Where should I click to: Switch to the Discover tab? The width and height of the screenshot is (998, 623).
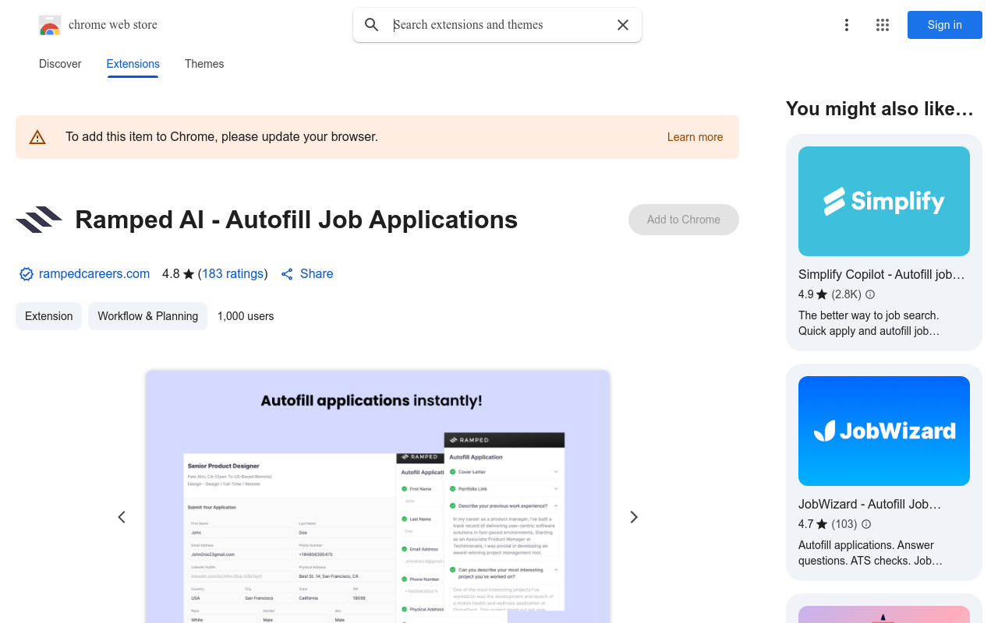(60, 64)
